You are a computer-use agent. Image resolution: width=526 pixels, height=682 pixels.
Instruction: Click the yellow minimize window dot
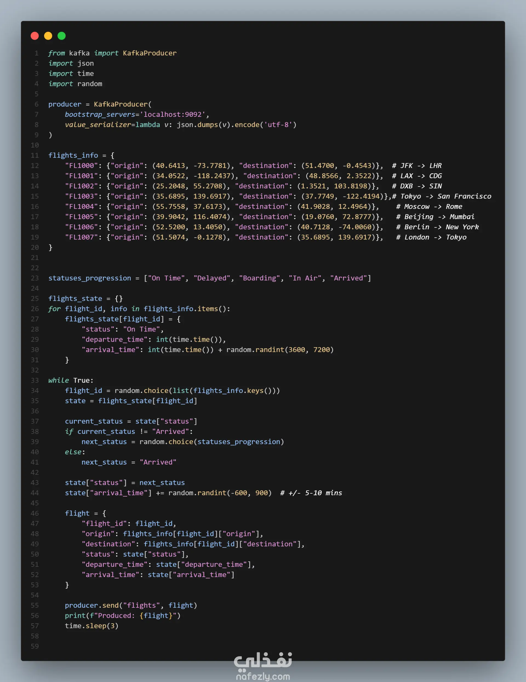pyautogui.click(x=48, y=36)
